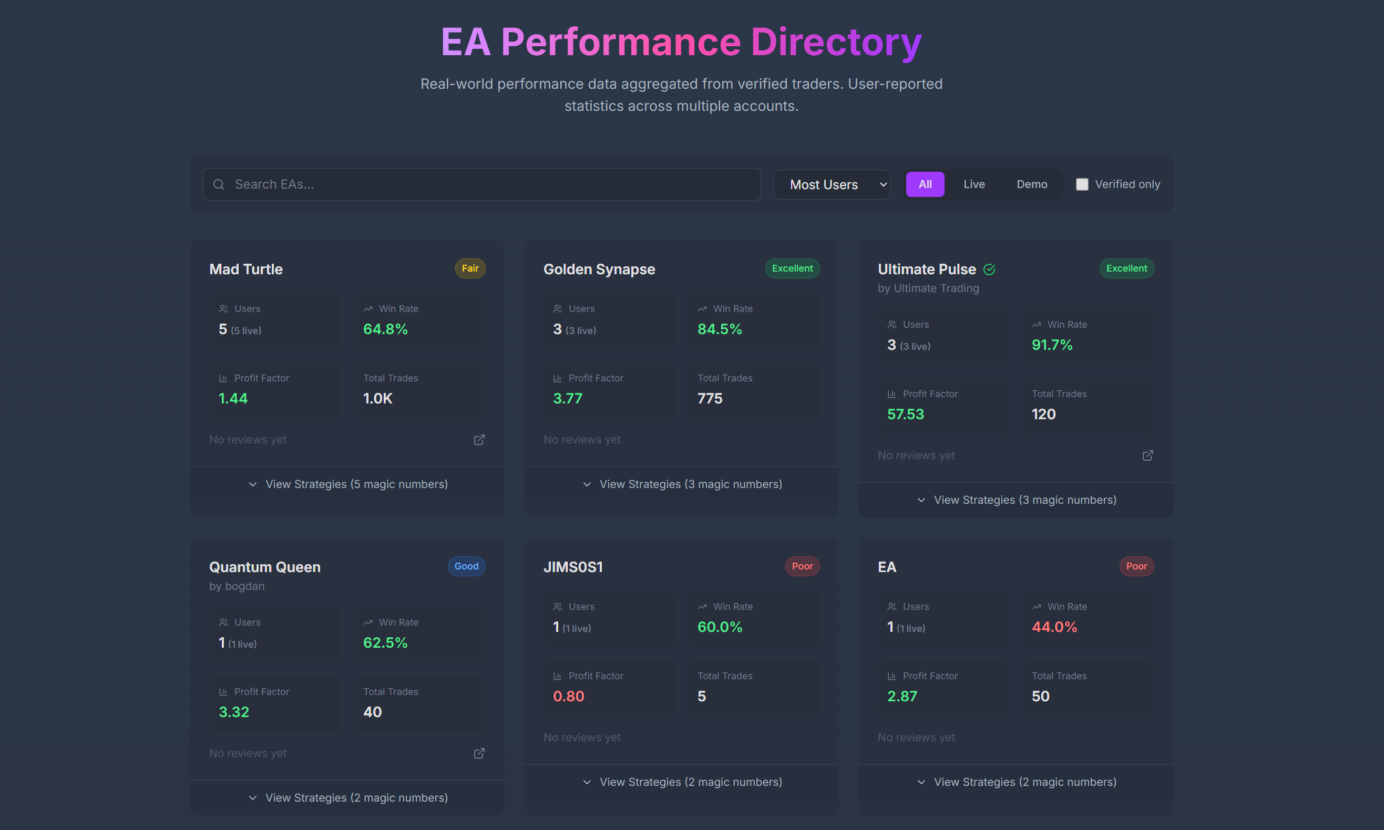Screen dimensions: 1384x830
Task: Open Mad Turtle external link icon
Action: 479,440
